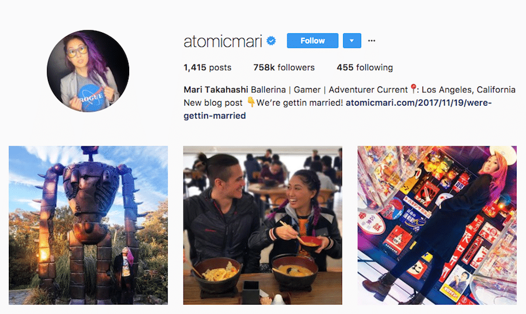The width and height of the screenshot is (526, 314).
Task: View the 455 following list
Action: pyautogui.click(x=365, y=67)
